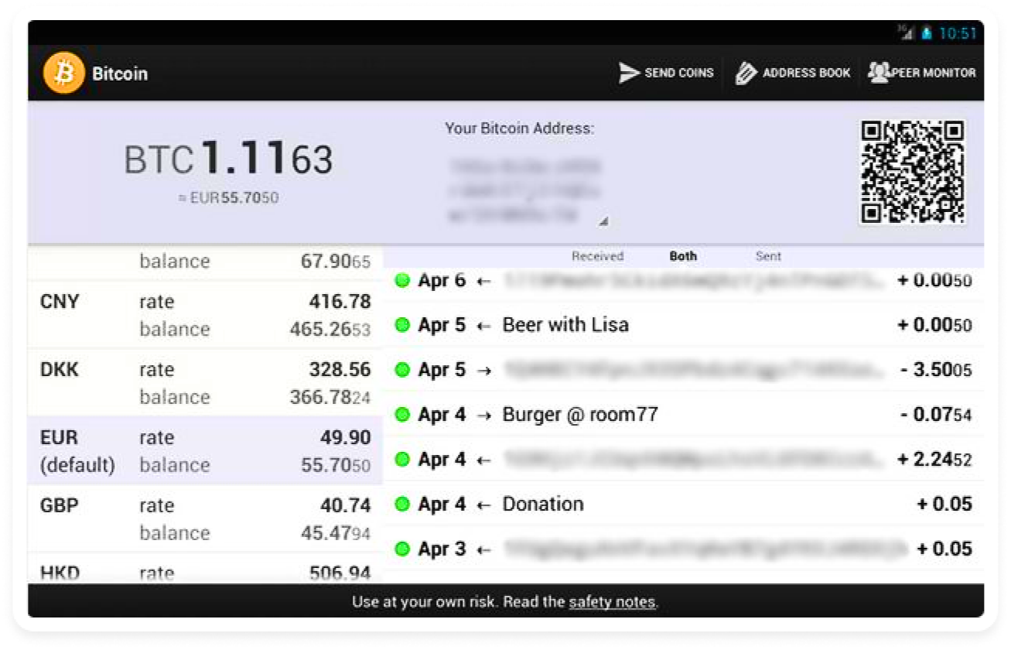
Task: Open ADDRESS BOOK from the action bar
Action: [x=793, y=74]
